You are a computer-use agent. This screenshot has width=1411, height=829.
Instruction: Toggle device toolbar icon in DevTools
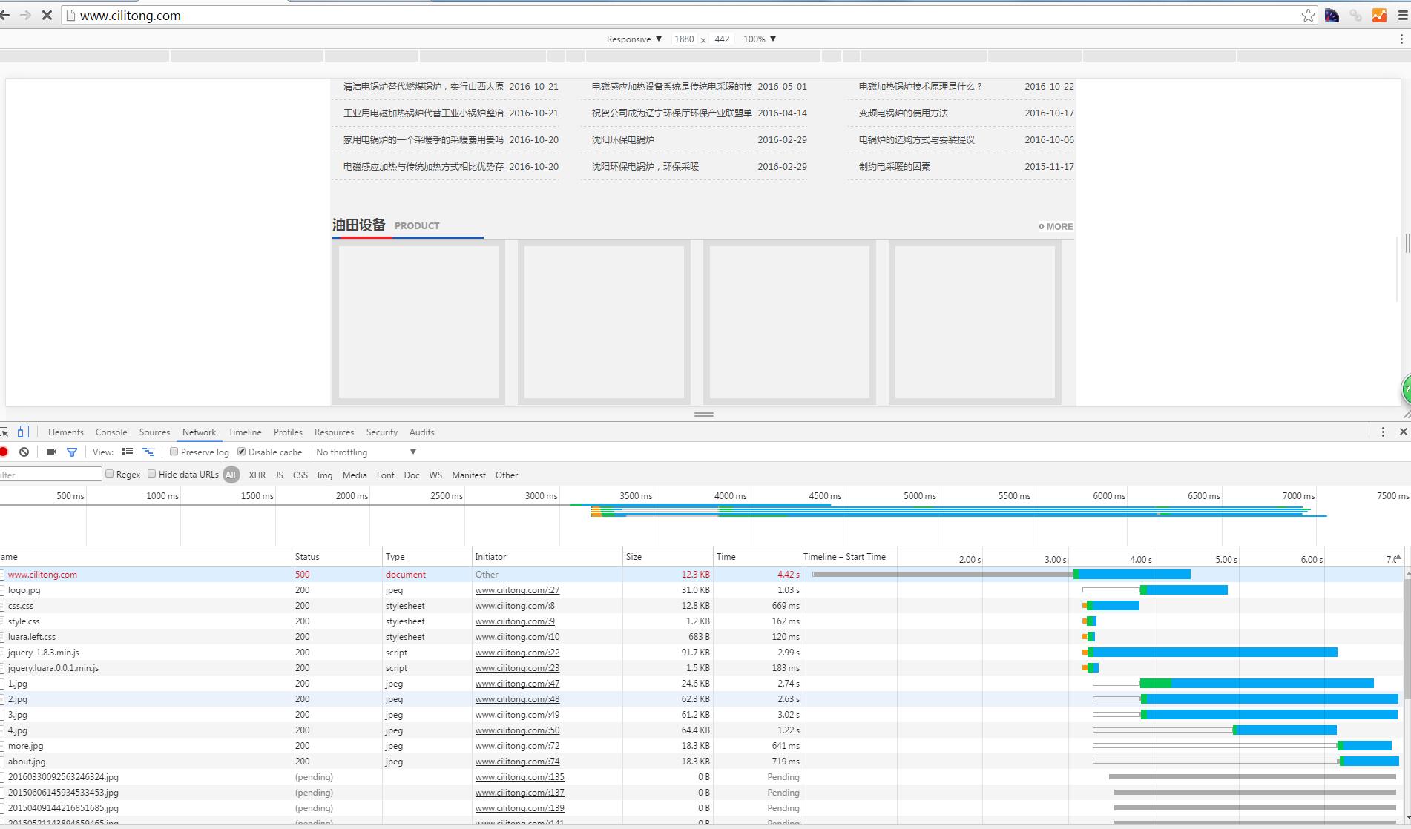click(x=23, y=432)
